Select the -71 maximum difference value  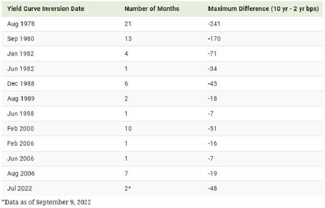[213, 54]
